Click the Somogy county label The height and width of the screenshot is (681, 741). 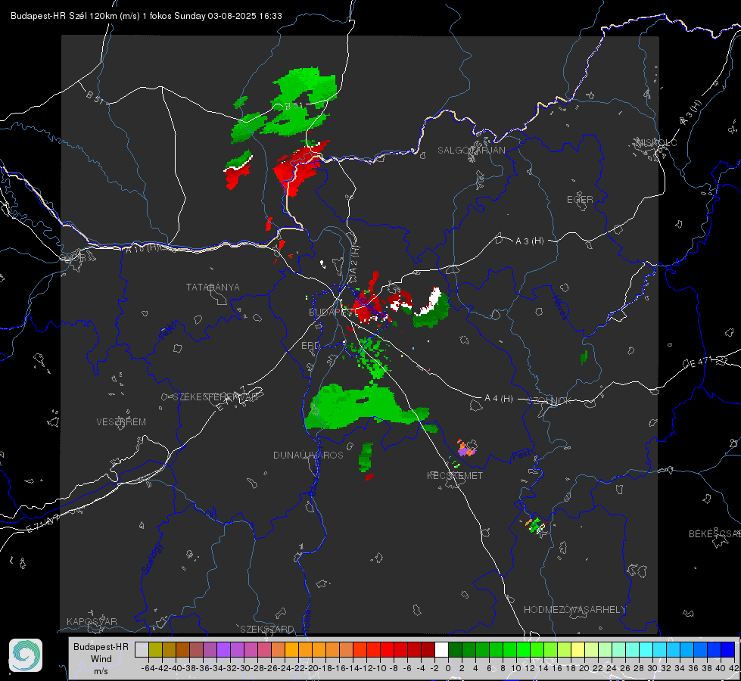151,558
